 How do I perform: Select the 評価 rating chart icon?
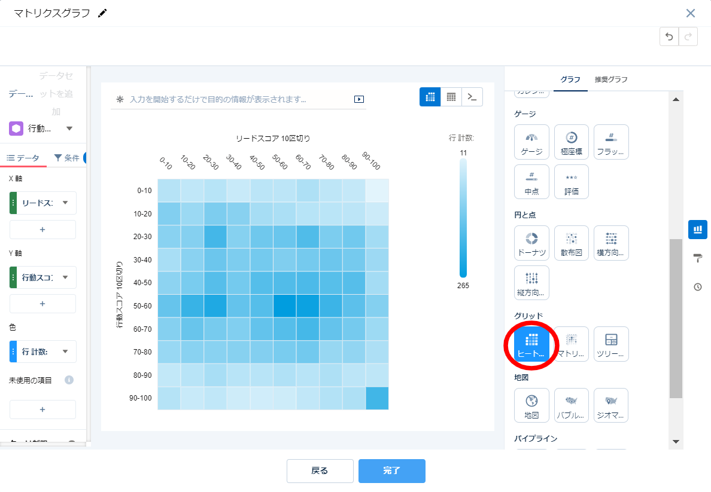coord(572,182)
